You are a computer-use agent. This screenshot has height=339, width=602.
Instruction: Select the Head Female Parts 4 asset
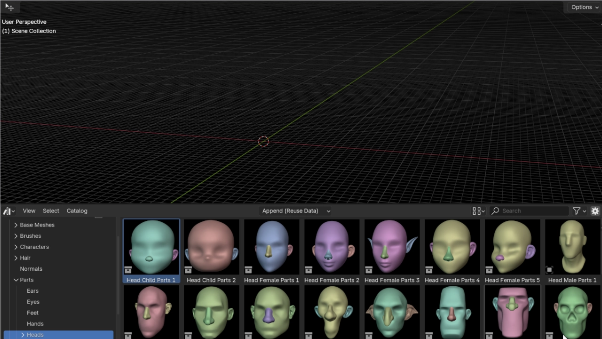click(x=452, y=251)
